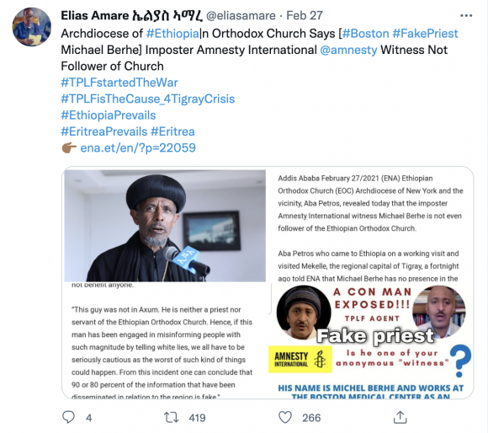Image resolution: width=488 pixels, height=433 pixels.
Task: Open the @eliasamare handle
Action: 241,15
